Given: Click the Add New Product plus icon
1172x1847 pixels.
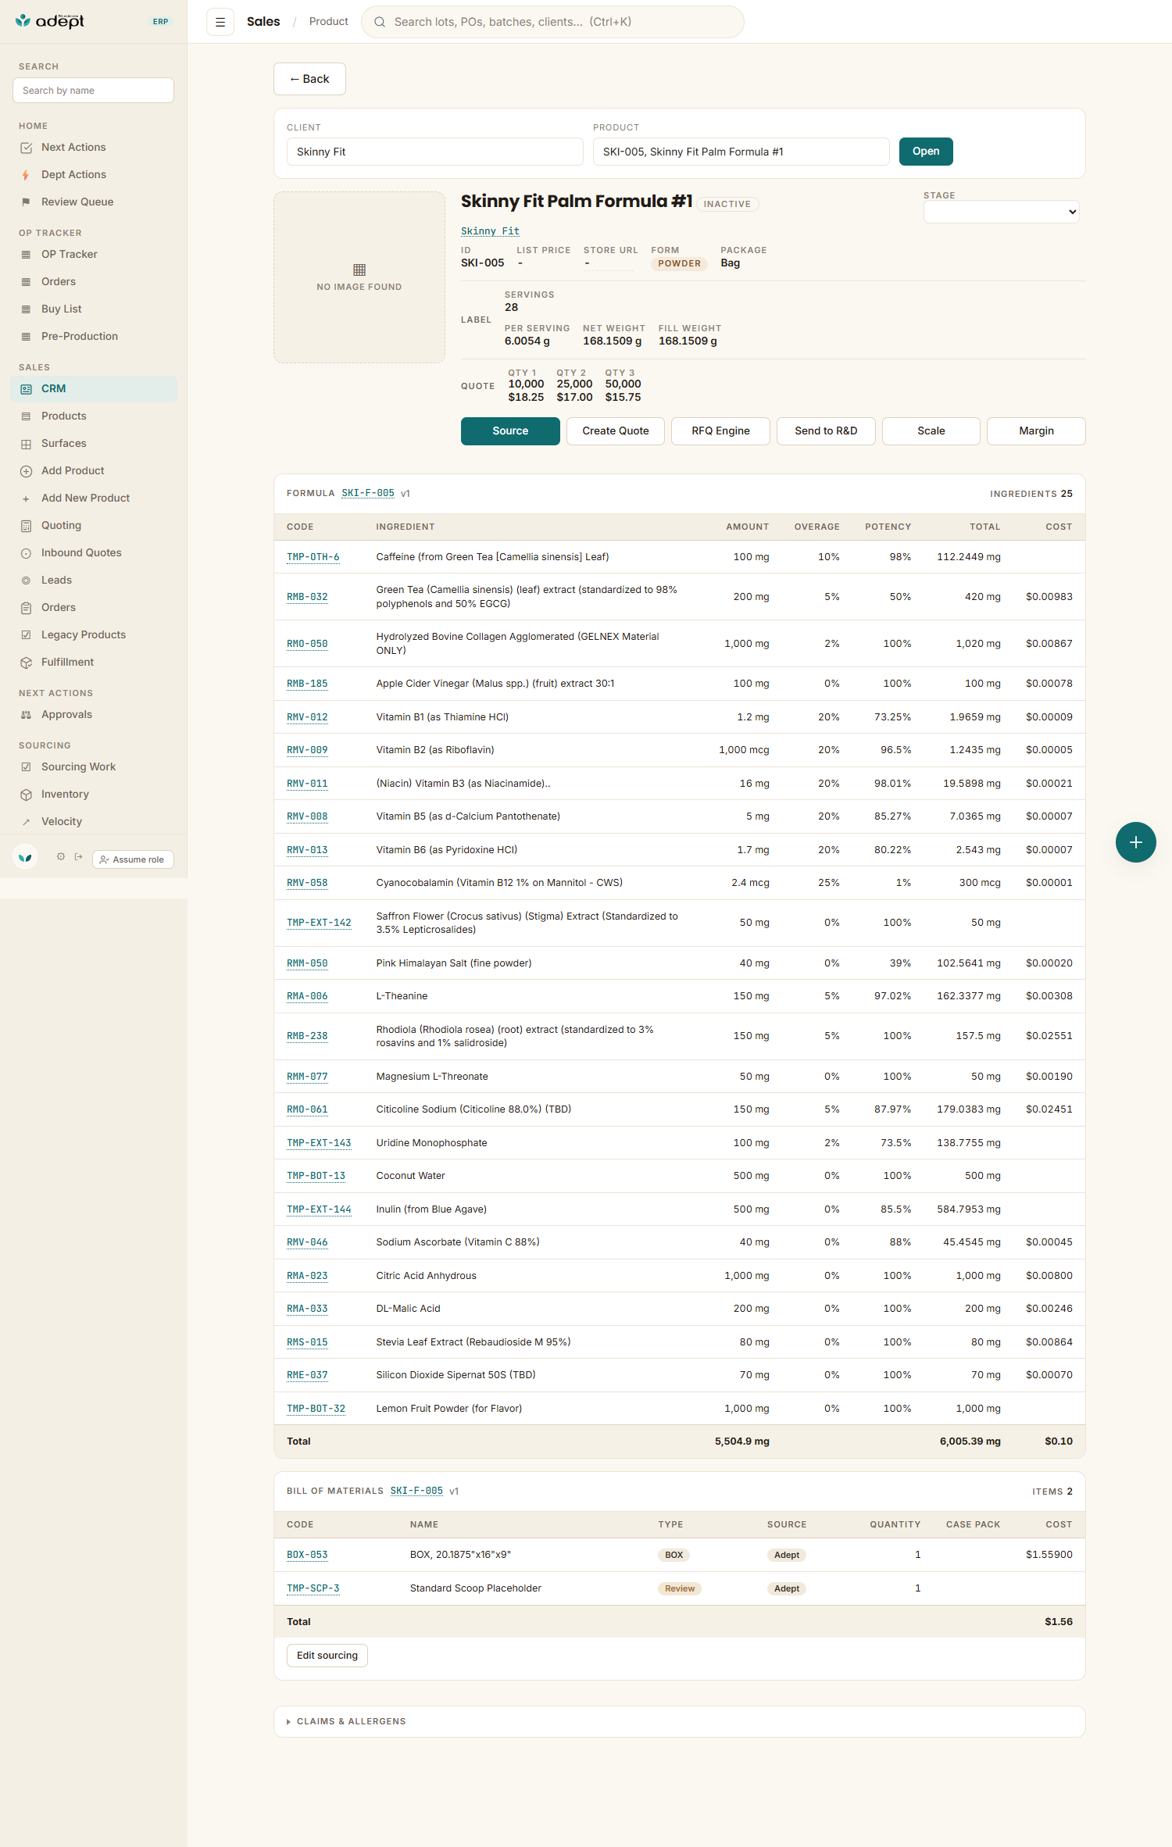Looking at the screenshot, I should 26,498.
